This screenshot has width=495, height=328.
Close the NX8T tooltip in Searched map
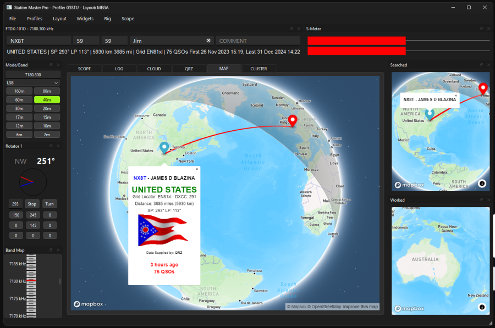(x=456, y=95)
